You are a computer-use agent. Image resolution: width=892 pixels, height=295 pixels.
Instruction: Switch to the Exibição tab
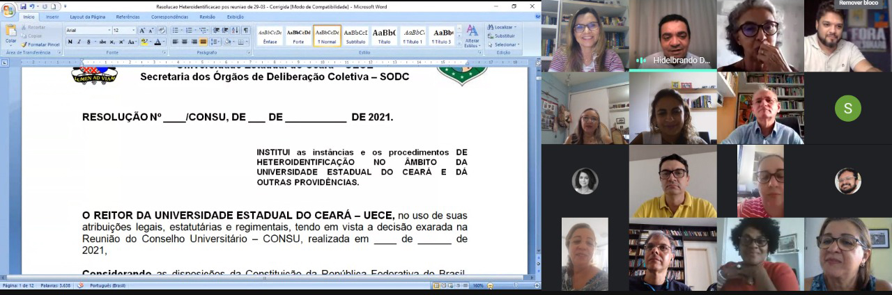pos(236,17)
